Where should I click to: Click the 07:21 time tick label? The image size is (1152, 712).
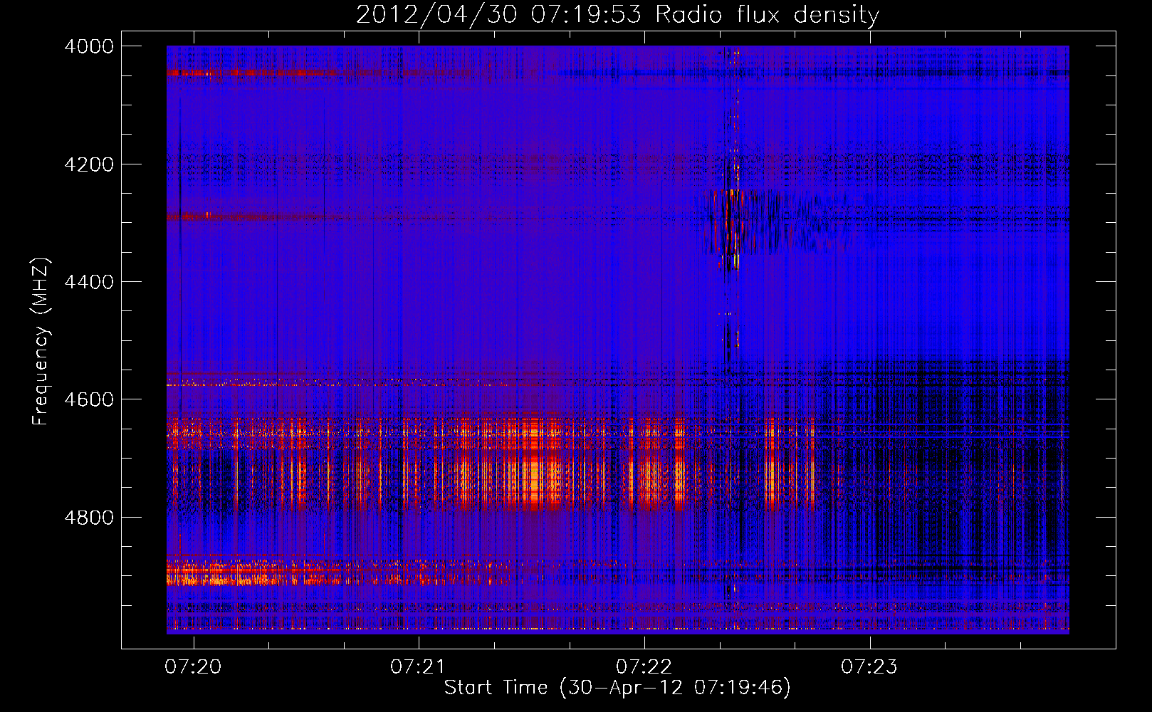(x=418, y=666)
